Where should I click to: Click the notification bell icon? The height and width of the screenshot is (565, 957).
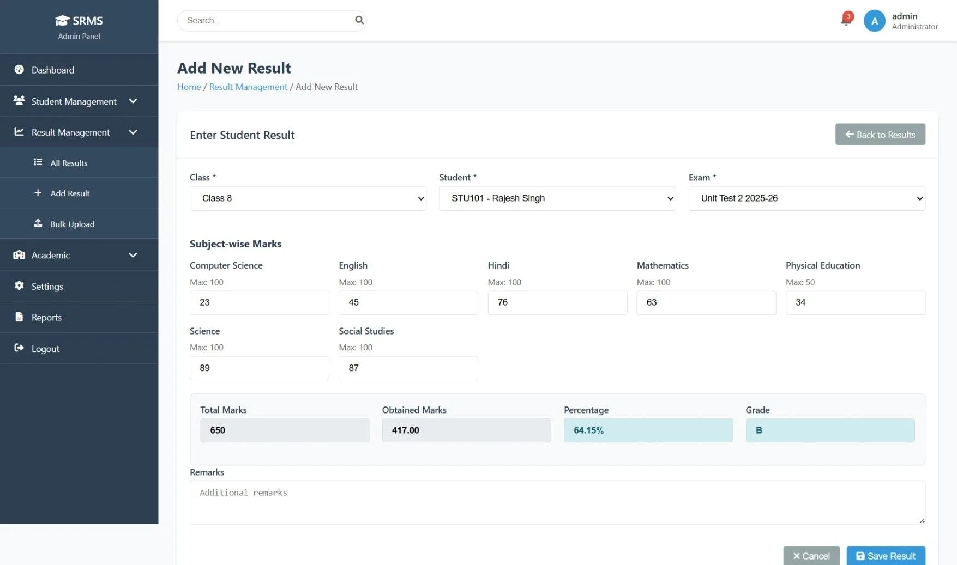(x=845, y=20)
